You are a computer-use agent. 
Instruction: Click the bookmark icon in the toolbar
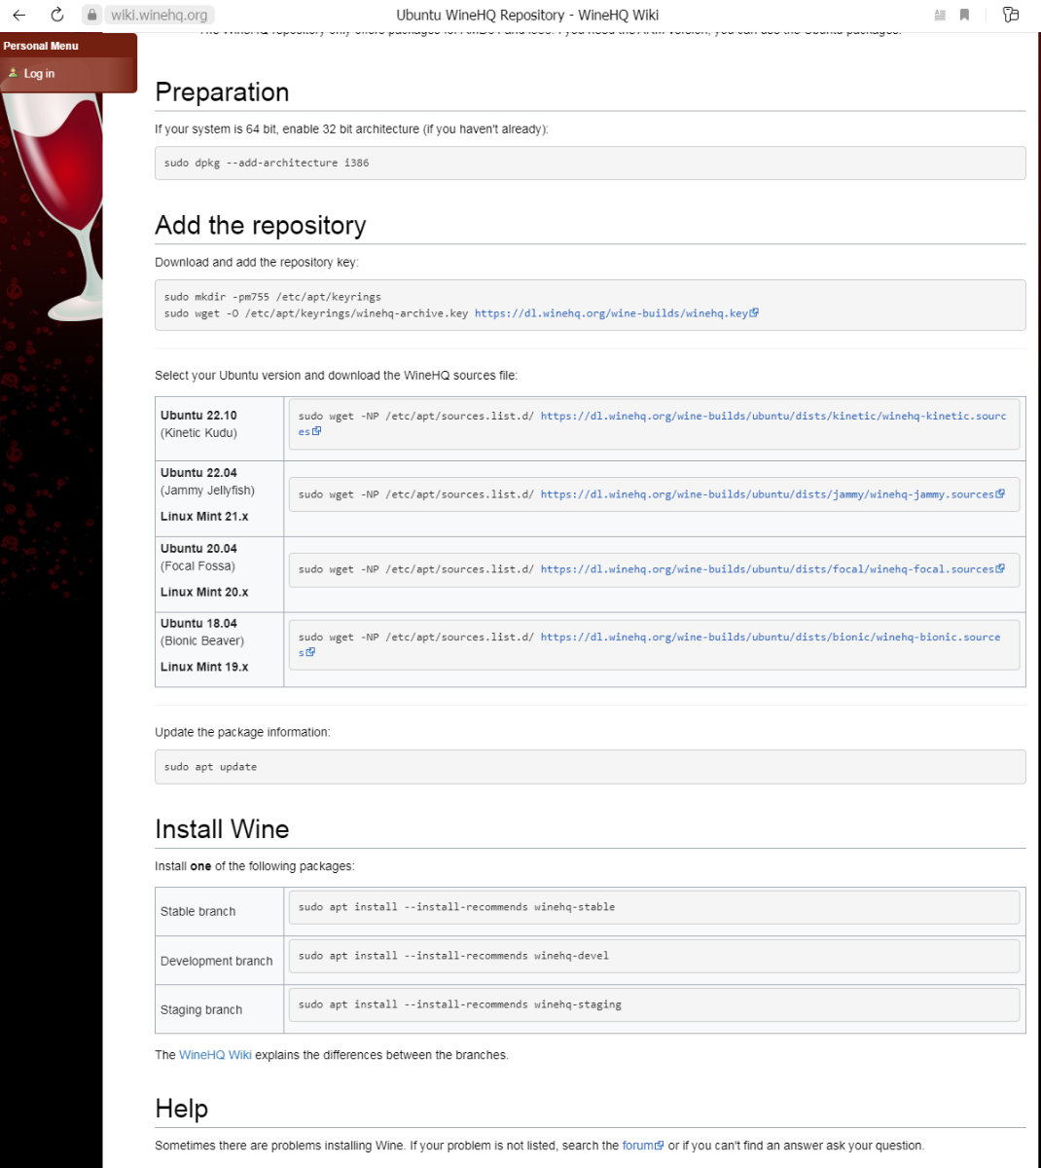[964, 15]
